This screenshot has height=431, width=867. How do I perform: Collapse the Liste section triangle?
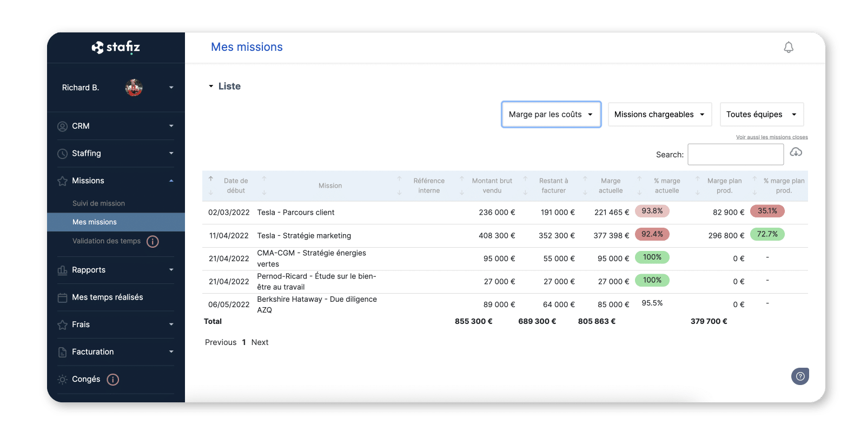[x=211, y=87]
